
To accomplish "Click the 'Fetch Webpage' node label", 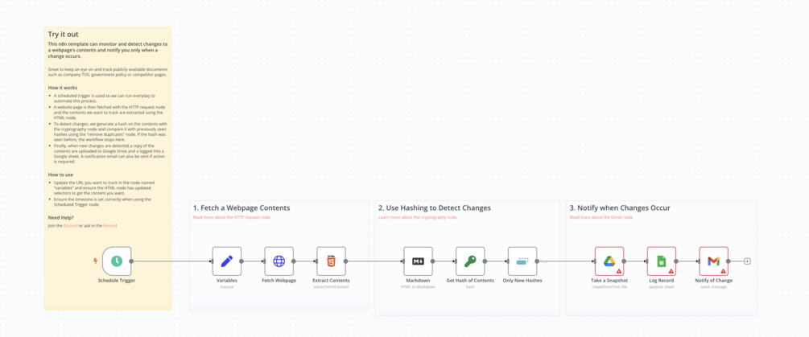I will click(279, 281).
